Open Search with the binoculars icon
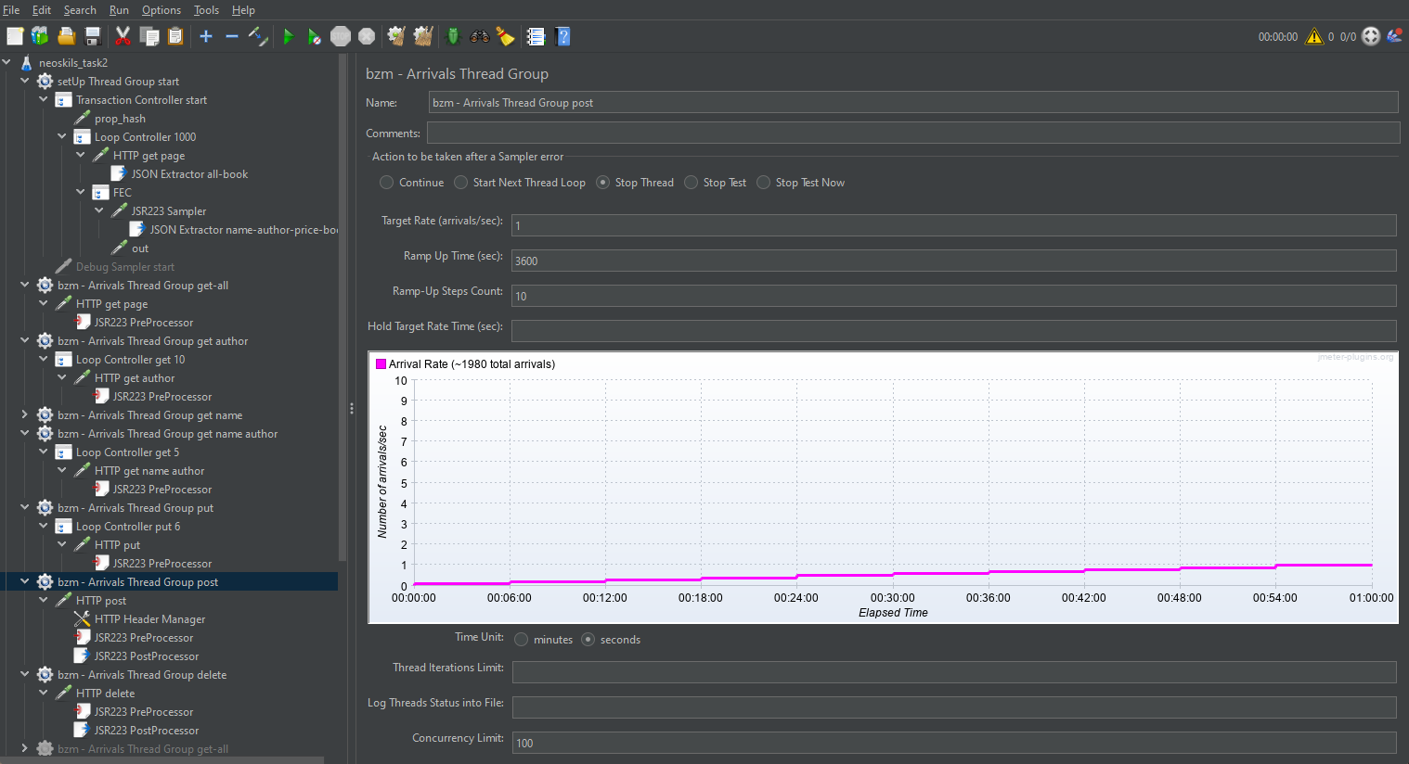Screen dimensions: 1409x764 (479, 36)
